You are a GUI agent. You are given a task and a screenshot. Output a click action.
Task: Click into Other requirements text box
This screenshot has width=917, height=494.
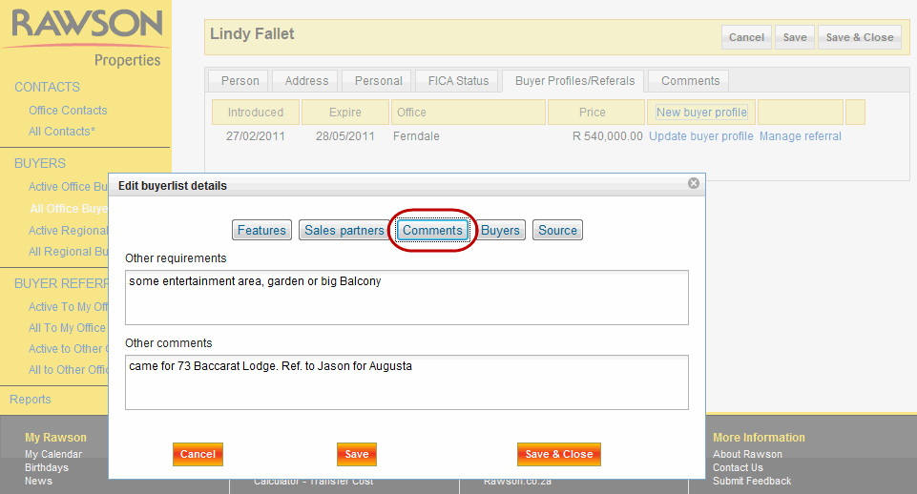tap(406, 298)
